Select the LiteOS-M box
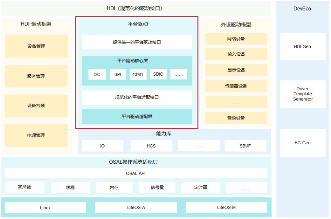Viewport: 331px width, 219px height. (x=226, y=207)
